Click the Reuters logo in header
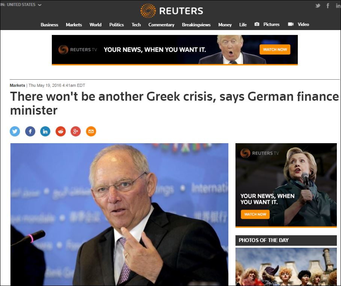The image size is (341, 286). 172,11
